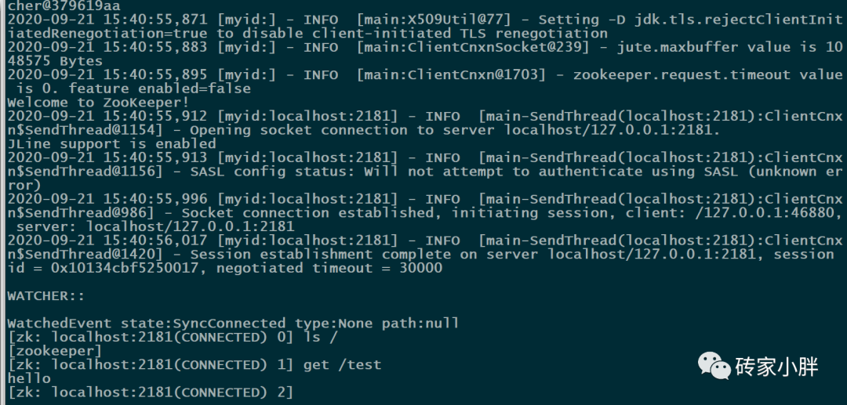
Task: Click the "Session establishment complete" log message
Action: [x=321, y=254]
